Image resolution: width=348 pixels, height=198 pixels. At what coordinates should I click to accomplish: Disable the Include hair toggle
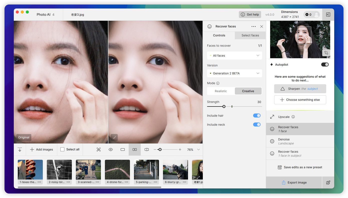coord(257,115)
